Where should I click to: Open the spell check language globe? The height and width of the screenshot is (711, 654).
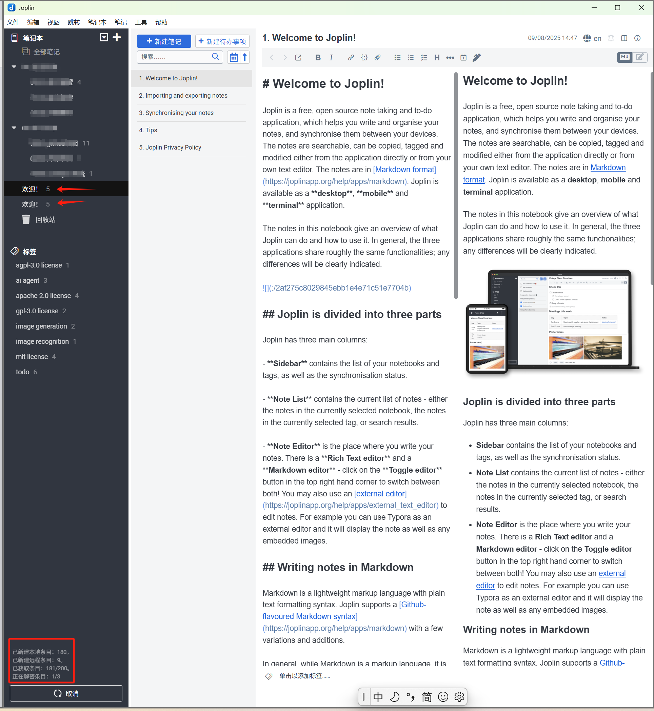[x=587, y=38]
